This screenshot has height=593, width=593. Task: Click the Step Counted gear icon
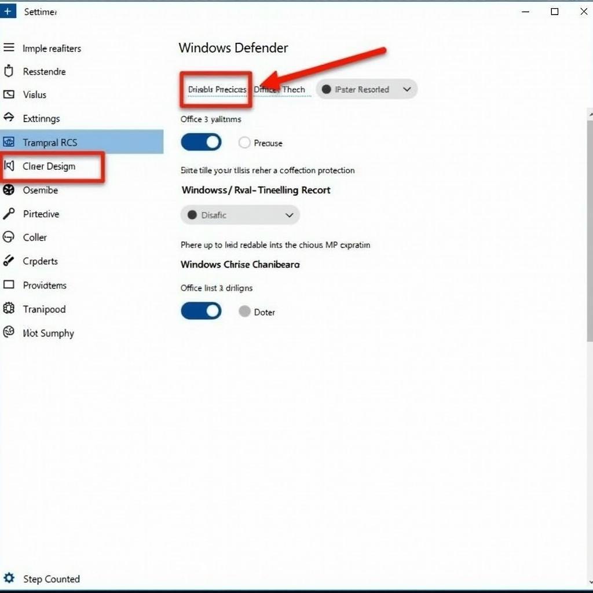8,578
